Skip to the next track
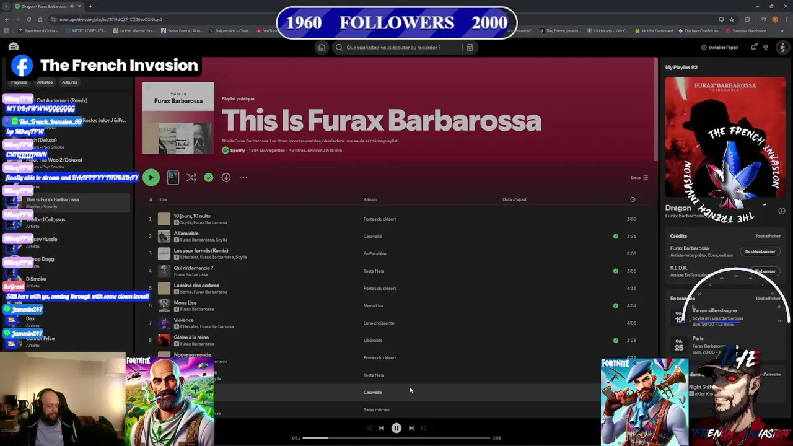This screenshot has height=446, width=793. 411,428
